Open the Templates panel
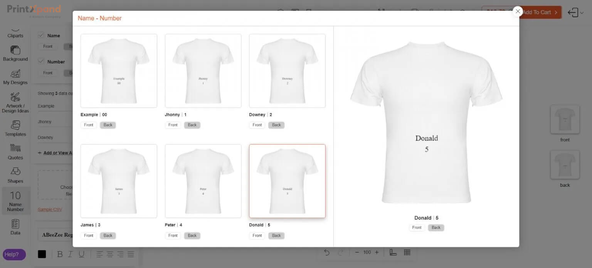The width and height of the screenshot is (592, 268). (x=15, y=129)
